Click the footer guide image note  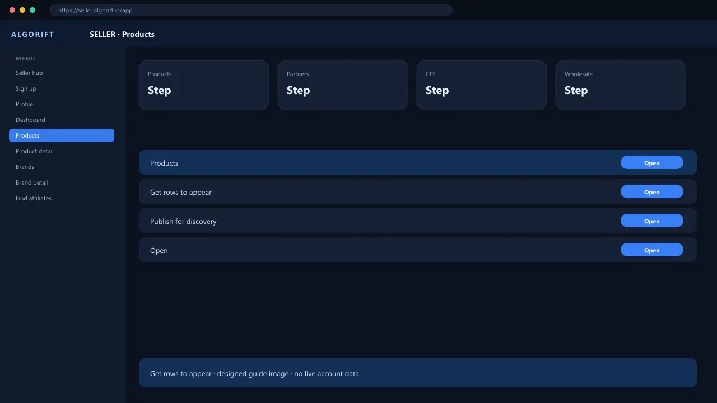pyautogui.click(x=418, y=373)
